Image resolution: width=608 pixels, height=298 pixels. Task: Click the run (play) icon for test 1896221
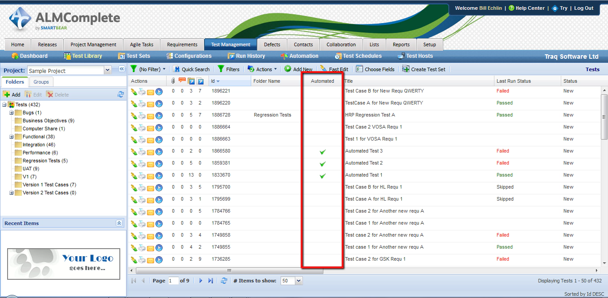(159, 91)
